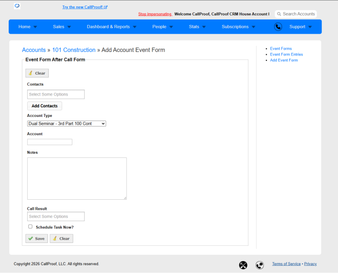This screenshot has width=338, height=273.
Task: Click the CallProof logo icon
Action: [x=17, y=6]
